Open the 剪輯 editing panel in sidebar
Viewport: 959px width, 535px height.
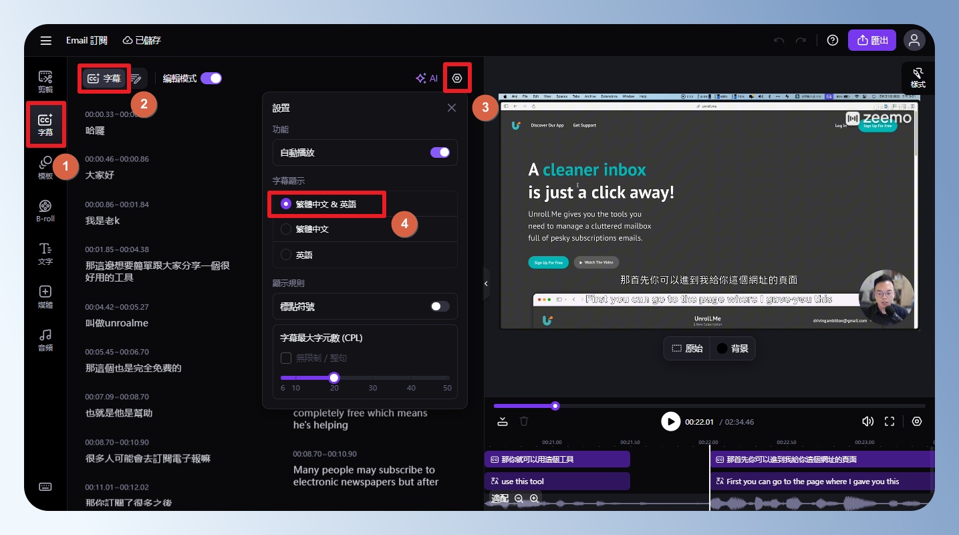click(45, 82)
